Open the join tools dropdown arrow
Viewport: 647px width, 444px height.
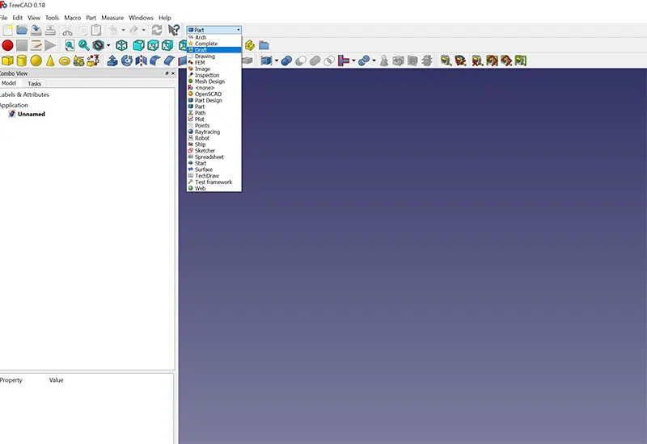point(353,61)
